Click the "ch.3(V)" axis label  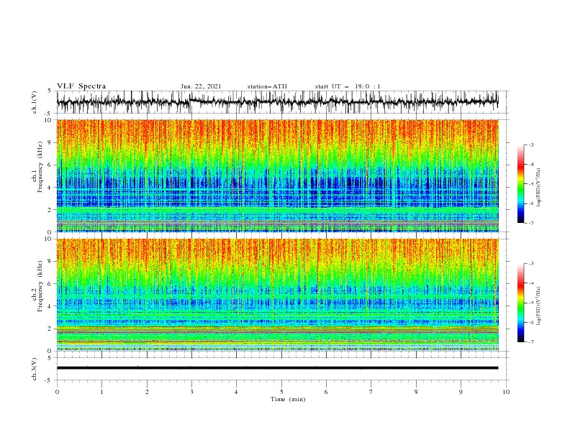(35, 369)
